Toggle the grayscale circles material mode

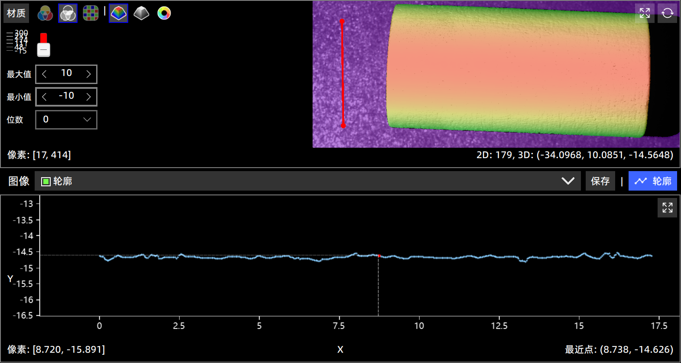pos(68,13)
